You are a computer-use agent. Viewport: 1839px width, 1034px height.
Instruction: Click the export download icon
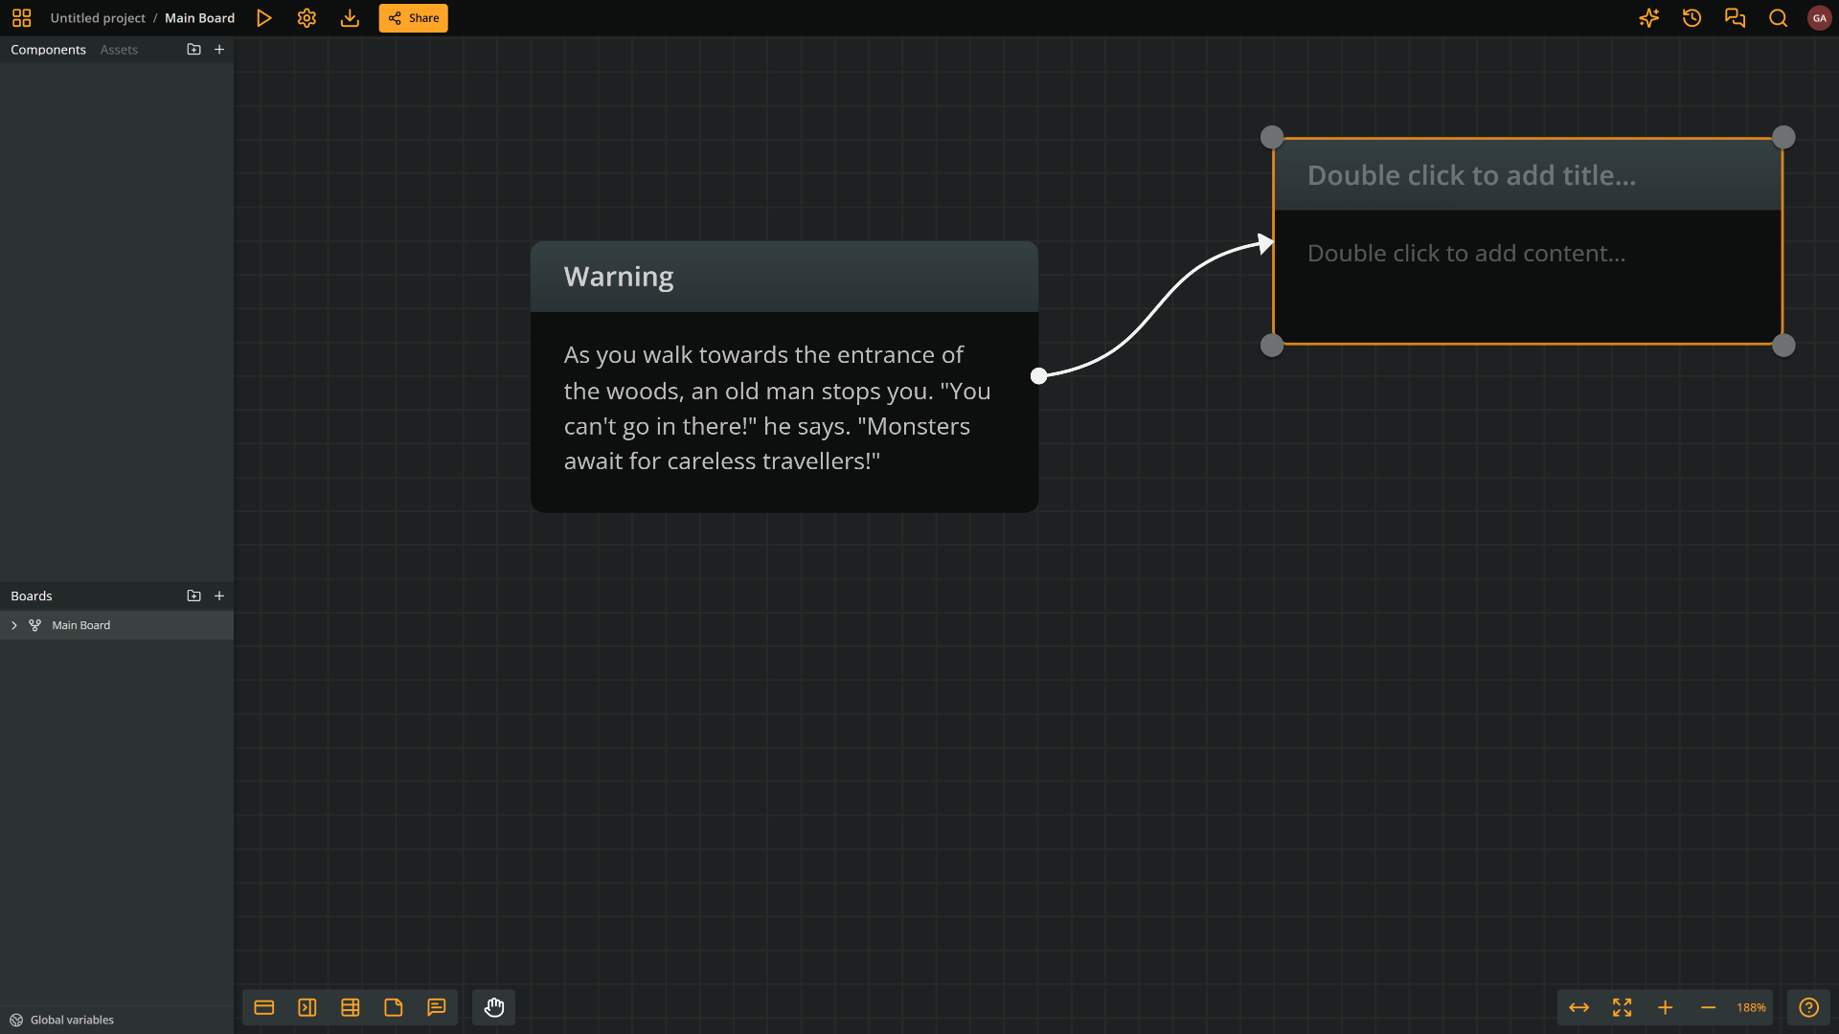(350, 18)
